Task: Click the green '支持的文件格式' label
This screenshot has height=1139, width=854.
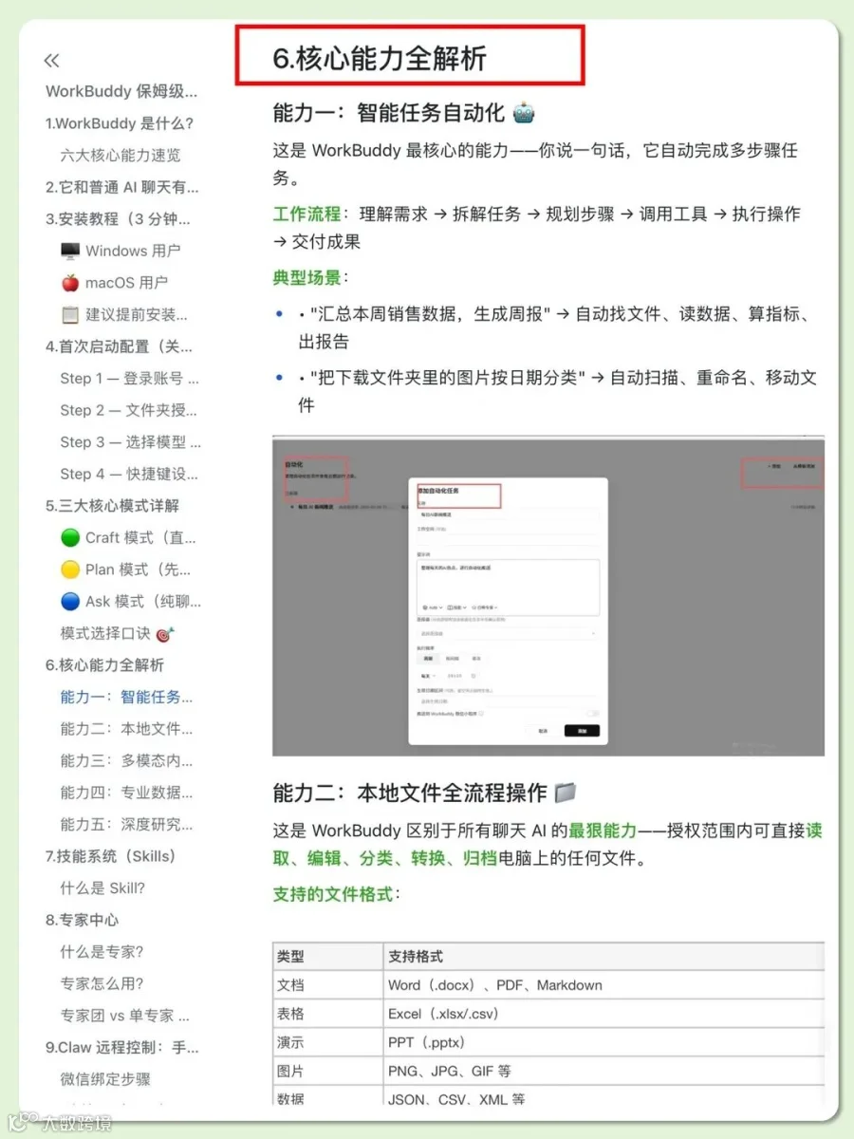Action: pyautogui.click(x=333, y=894)
